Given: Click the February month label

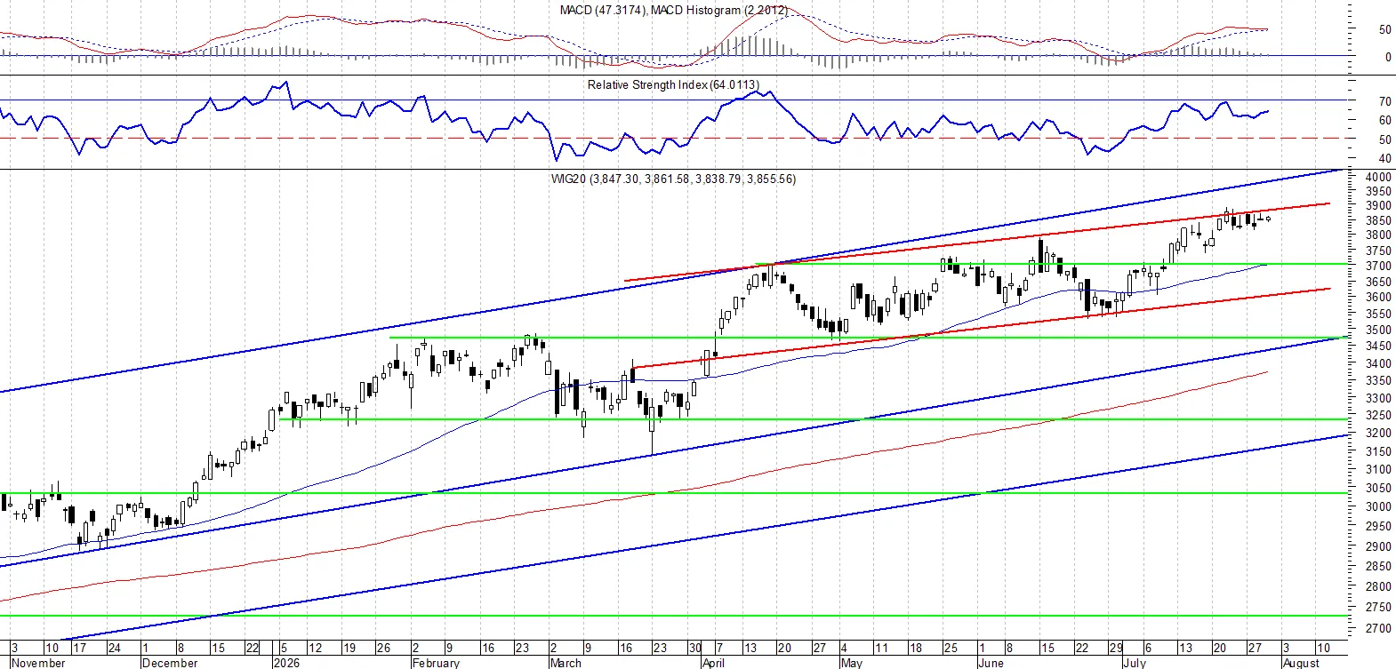Looking at the screenshot, I should point(436,663).
